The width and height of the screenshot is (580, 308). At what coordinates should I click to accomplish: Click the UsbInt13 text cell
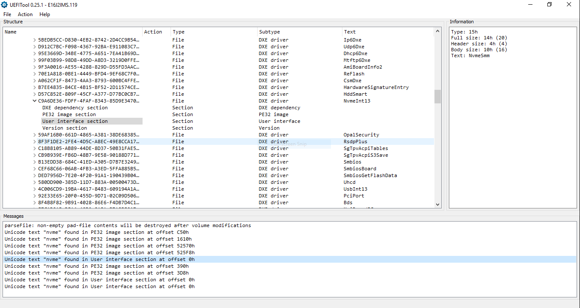[x=356, y=189]
